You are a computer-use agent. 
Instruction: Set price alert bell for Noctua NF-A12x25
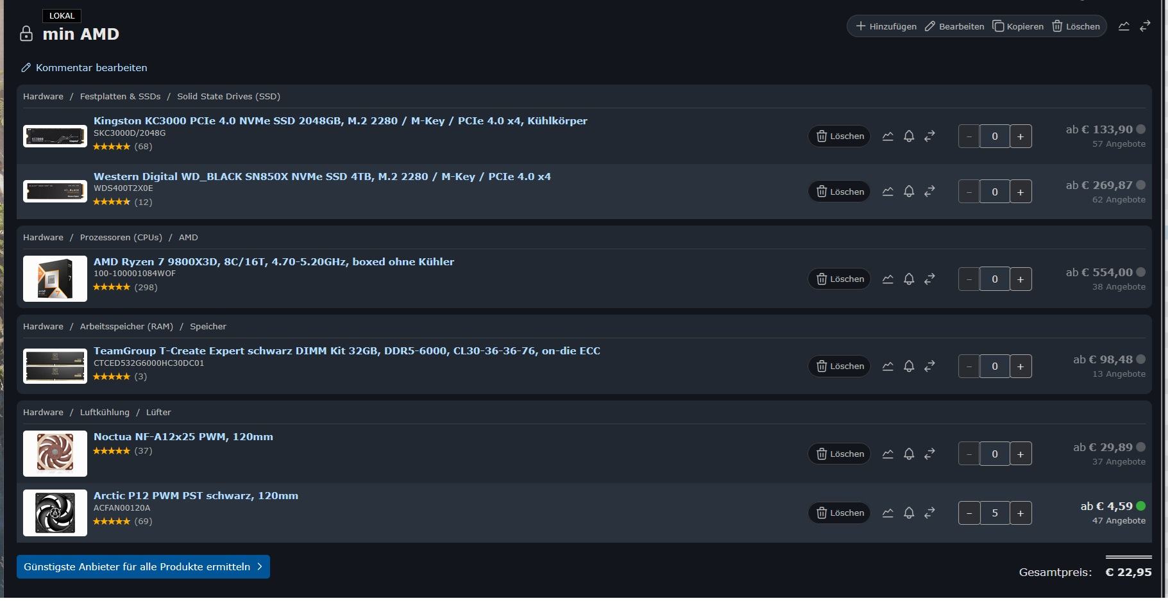pyautogui.click(x=909, y=454)
